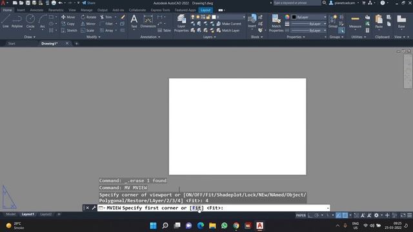
Task: Click the search keyword input field
Action: click(297, 3)
